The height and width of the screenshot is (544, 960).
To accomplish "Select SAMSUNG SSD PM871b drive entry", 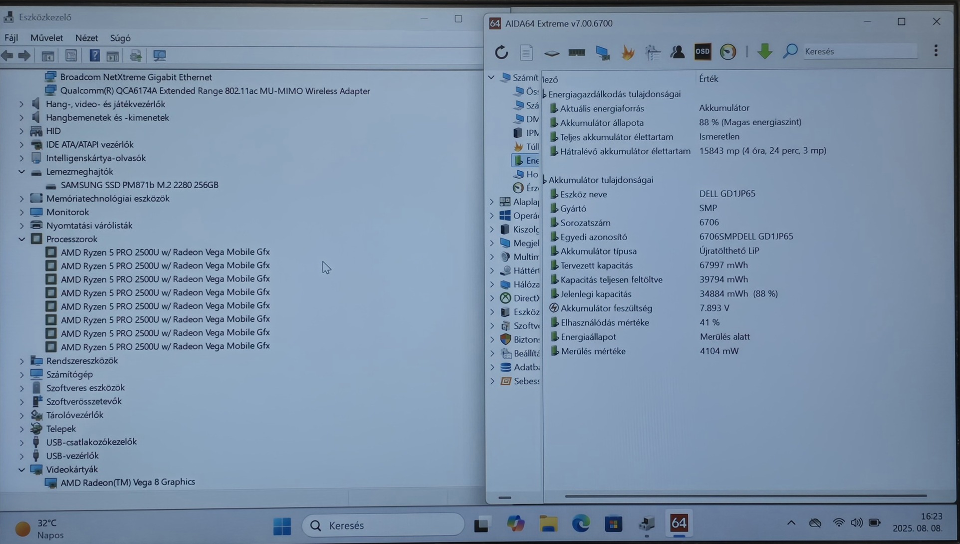I will [139, 185].
